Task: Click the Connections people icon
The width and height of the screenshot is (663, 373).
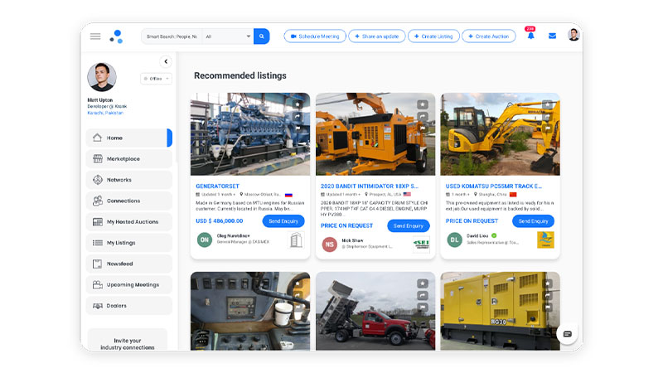Action: coord(98,201)
